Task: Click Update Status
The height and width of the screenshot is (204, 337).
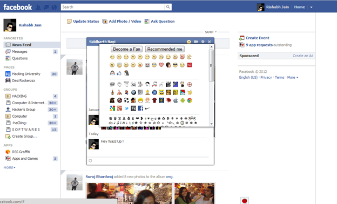Action: pyautogui.click(x=83, y=21)
